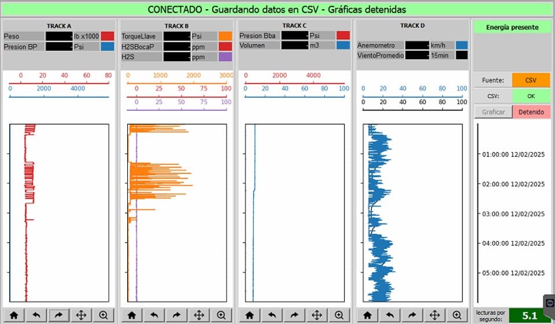Image resolution: width=555 pixels, height=324 pixels.
Task: Click the Track D wind chart area
Action: coord(413,213)
